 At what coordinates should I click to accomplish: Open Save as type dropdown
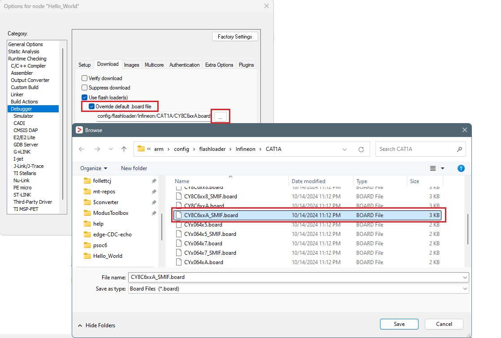(x=465, y=289)
